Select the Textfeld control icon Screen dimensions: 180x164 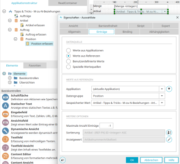click(5, 139)
